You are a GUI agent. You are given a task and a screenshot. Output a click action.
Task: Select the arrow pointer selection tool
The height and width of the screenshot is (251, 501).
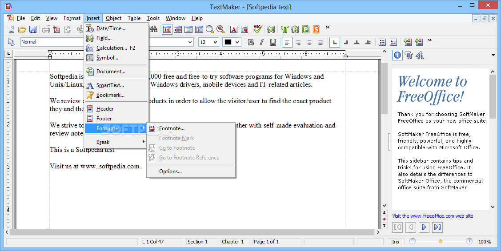(11, 42)
